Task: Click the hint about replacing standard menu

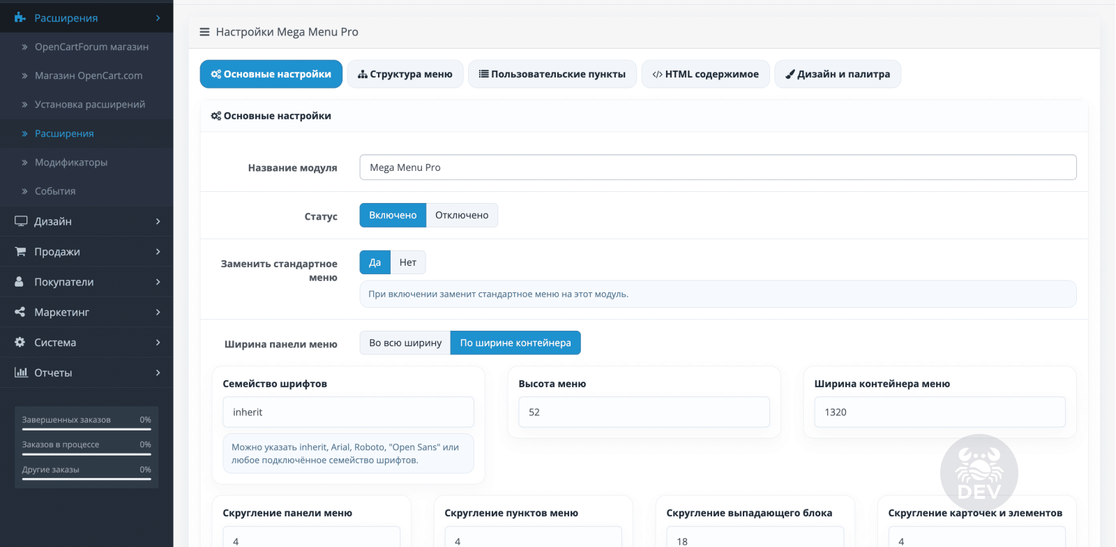Action: tap(718, 294)
